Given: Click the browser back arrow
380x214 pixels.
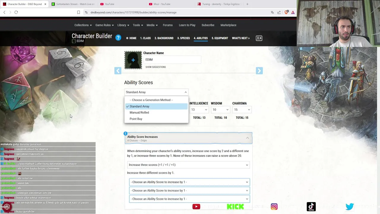Looking at the screenshot, I should [4, 12].
